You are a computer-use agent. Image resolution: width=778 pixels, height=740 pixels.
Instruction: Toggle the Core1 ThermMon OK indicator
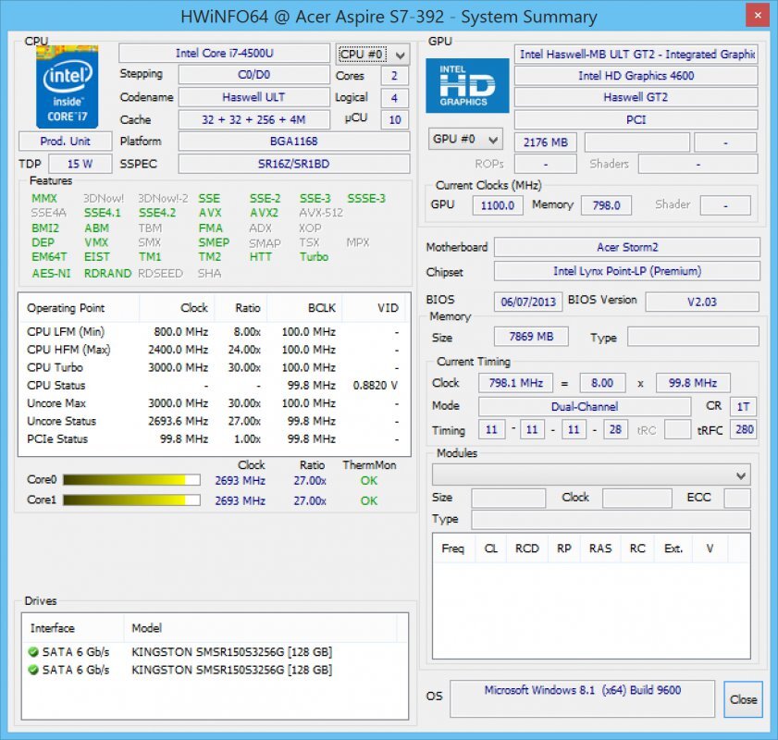coord(368,499)
